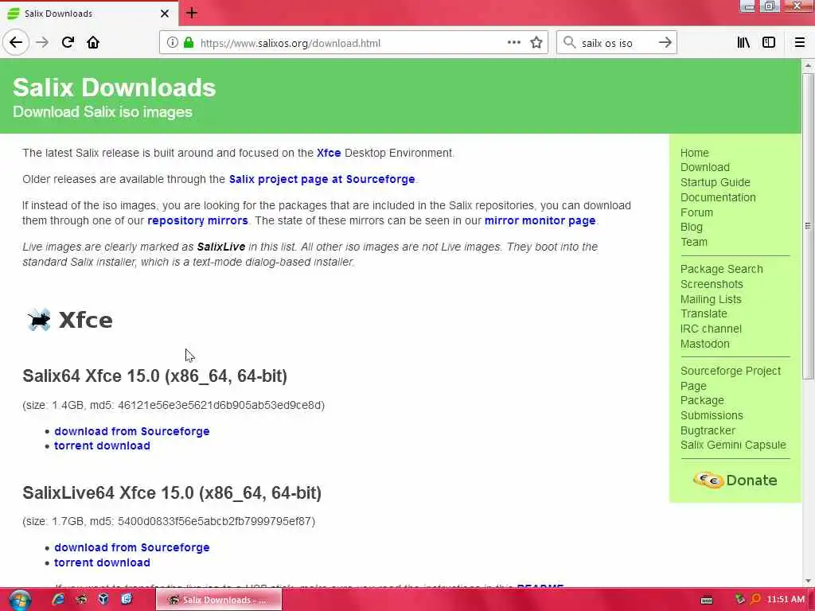Open Home in the sidebar
The height and width of the screenshot is (611, 815).
[694, 153]
